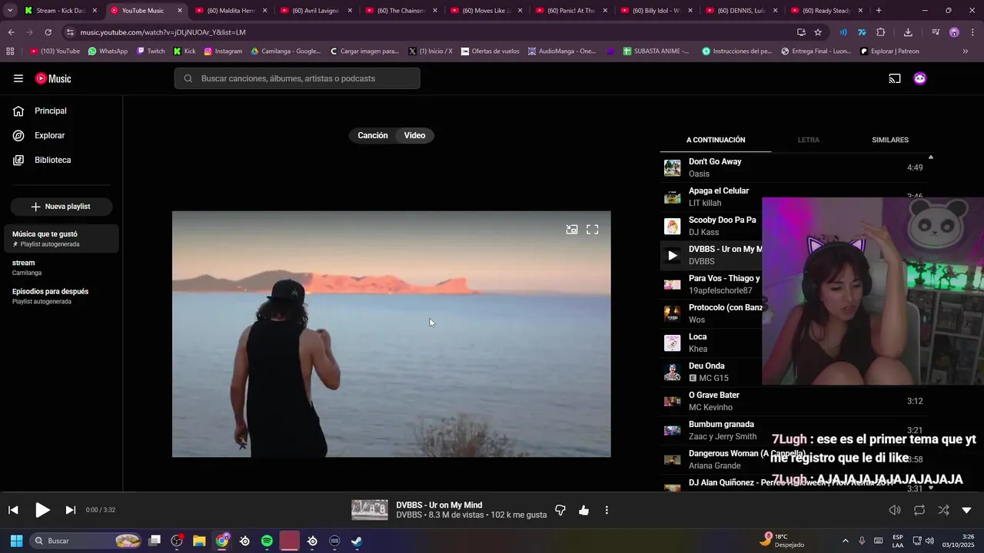This screenshot has height=553, width=984.
Task: Open more actions menu in player bar
Action: (607, 510)
